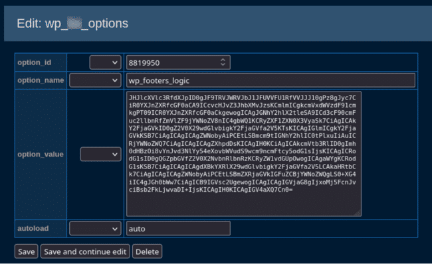This screenshot has width=432, height=264.
Task: Click the option_value column label
Action: point(41,155)
